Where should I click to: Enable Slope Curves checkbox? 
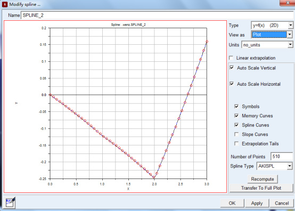[236, 134]
